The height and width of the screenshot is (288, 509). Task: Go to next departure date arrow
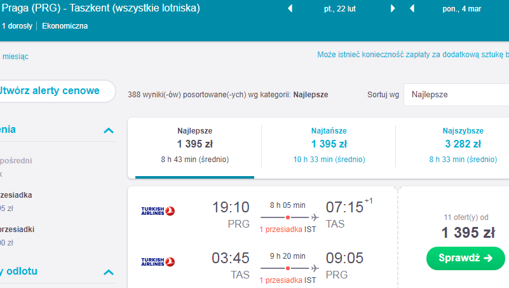(x=393, y=8)
